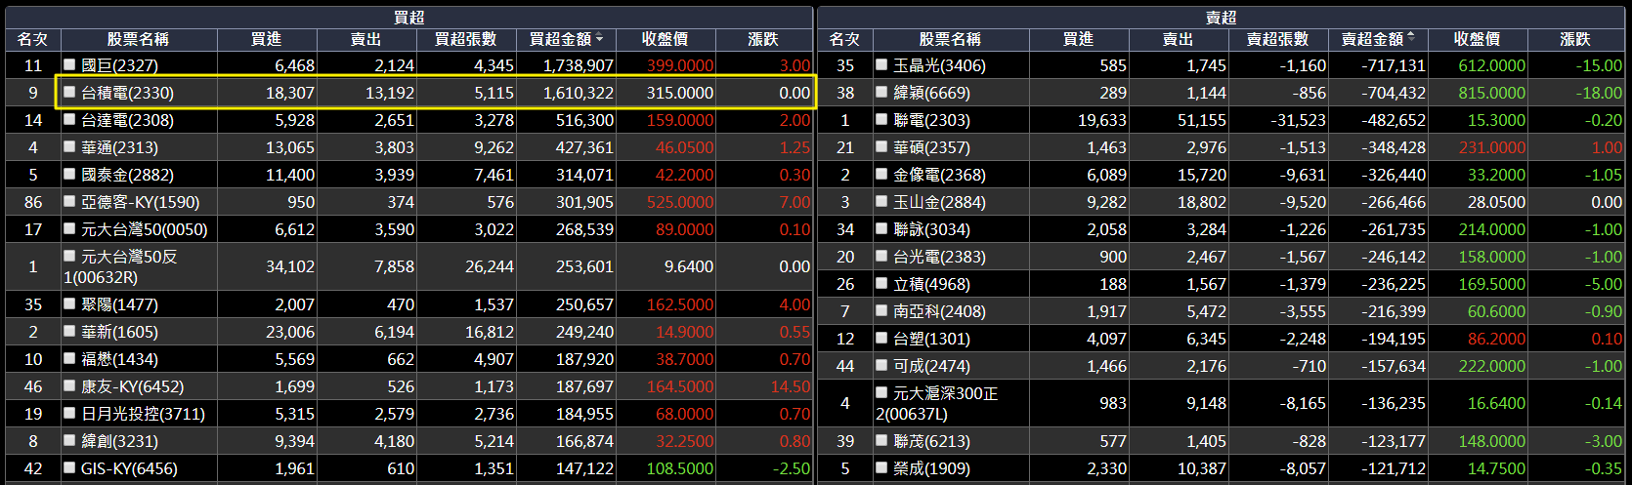Viewport: 1632px width, 485px height.
Task: Check the box for 金像電(2368)
Action: (x=881, y=174)
